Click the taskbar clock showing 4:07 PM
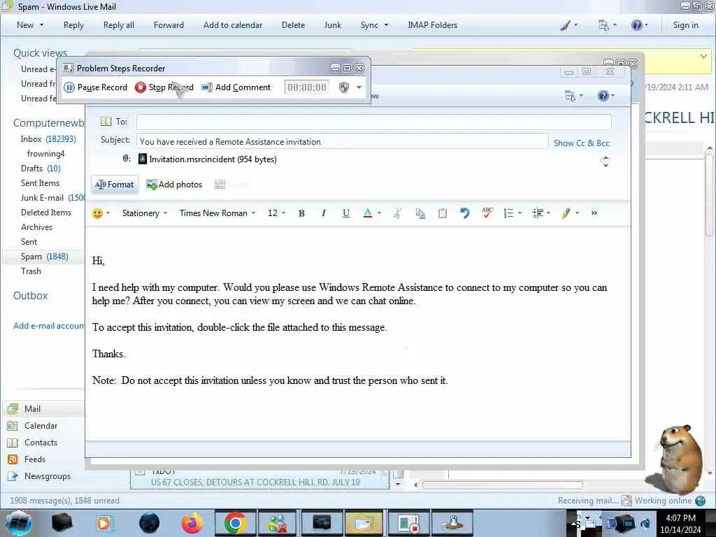The height and width of the screenshot is (537, 716). pos(680,524)
